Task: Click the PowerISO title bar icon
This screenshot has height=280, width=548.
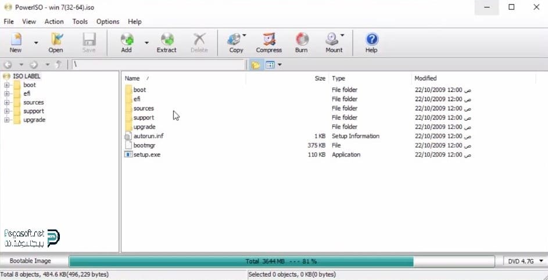Action: point(8,7)
